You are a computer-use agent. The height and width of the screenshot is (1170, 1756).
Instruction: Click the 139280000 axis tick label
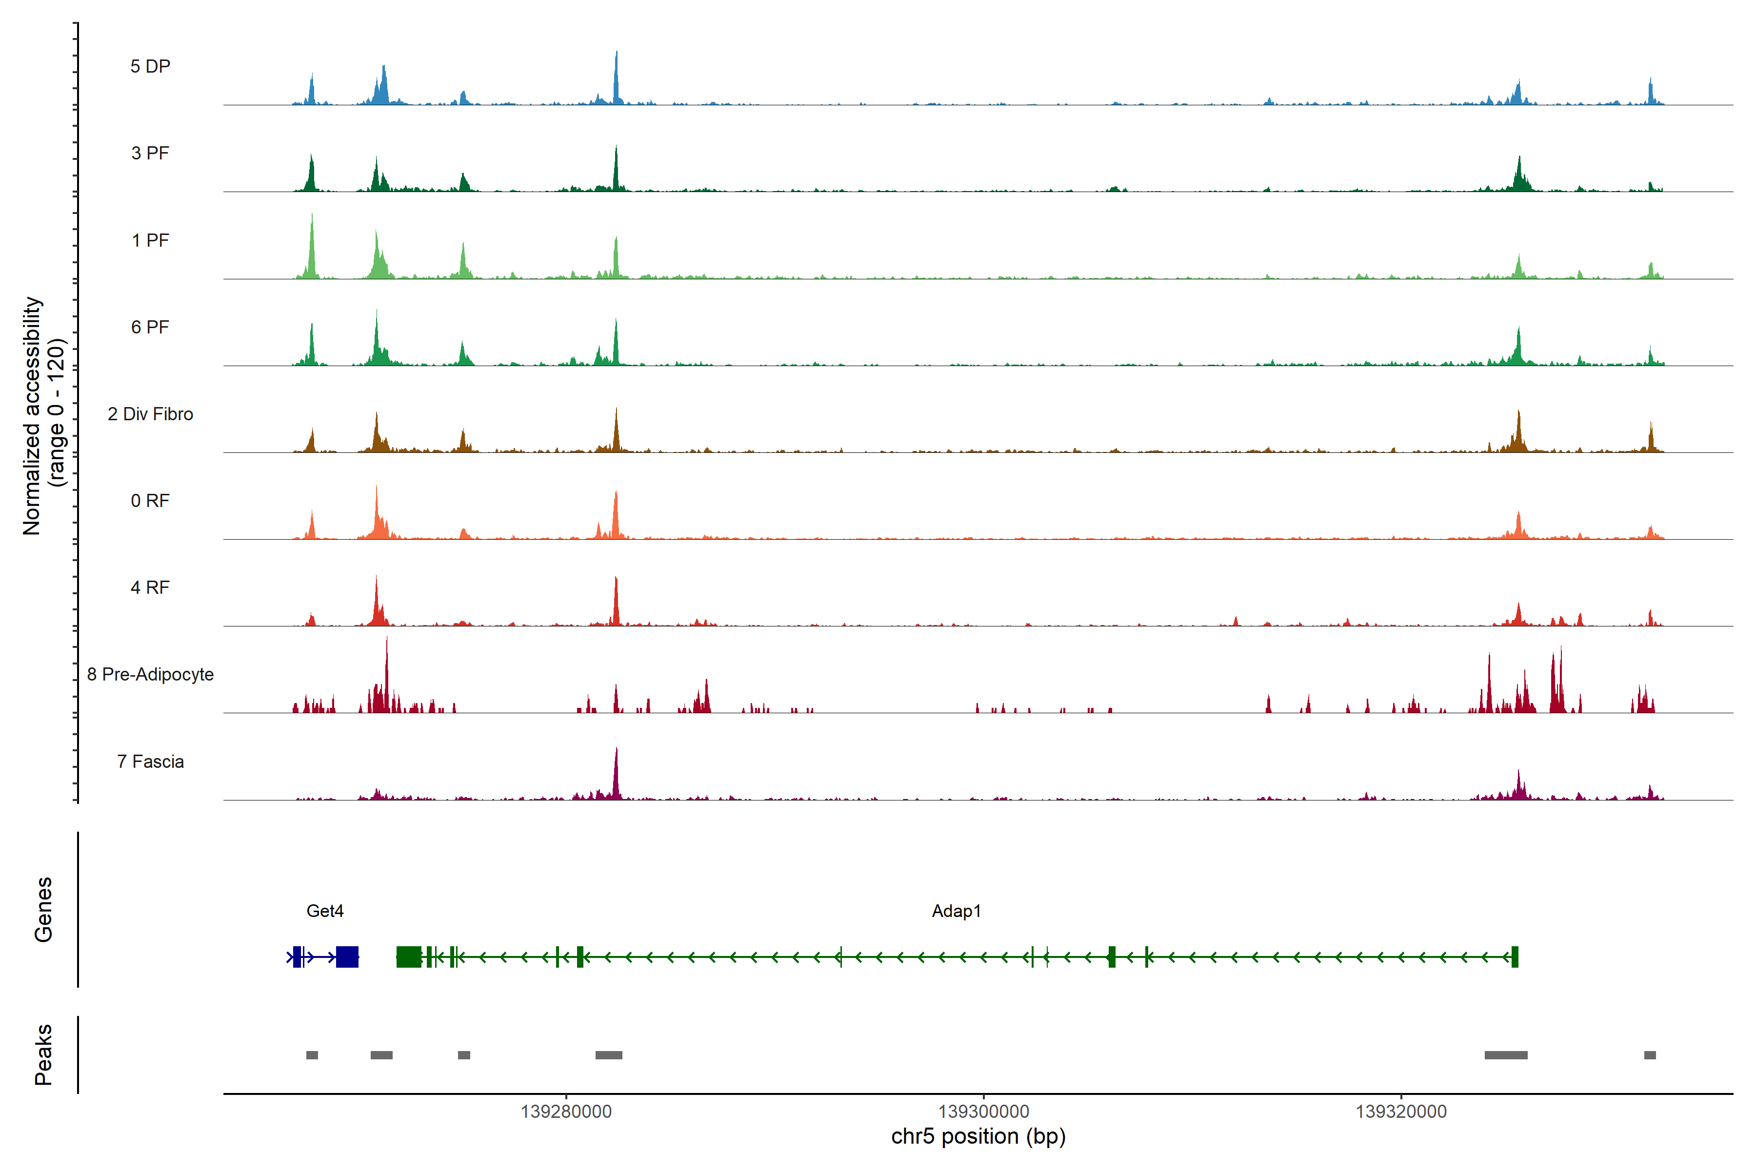566,1112
